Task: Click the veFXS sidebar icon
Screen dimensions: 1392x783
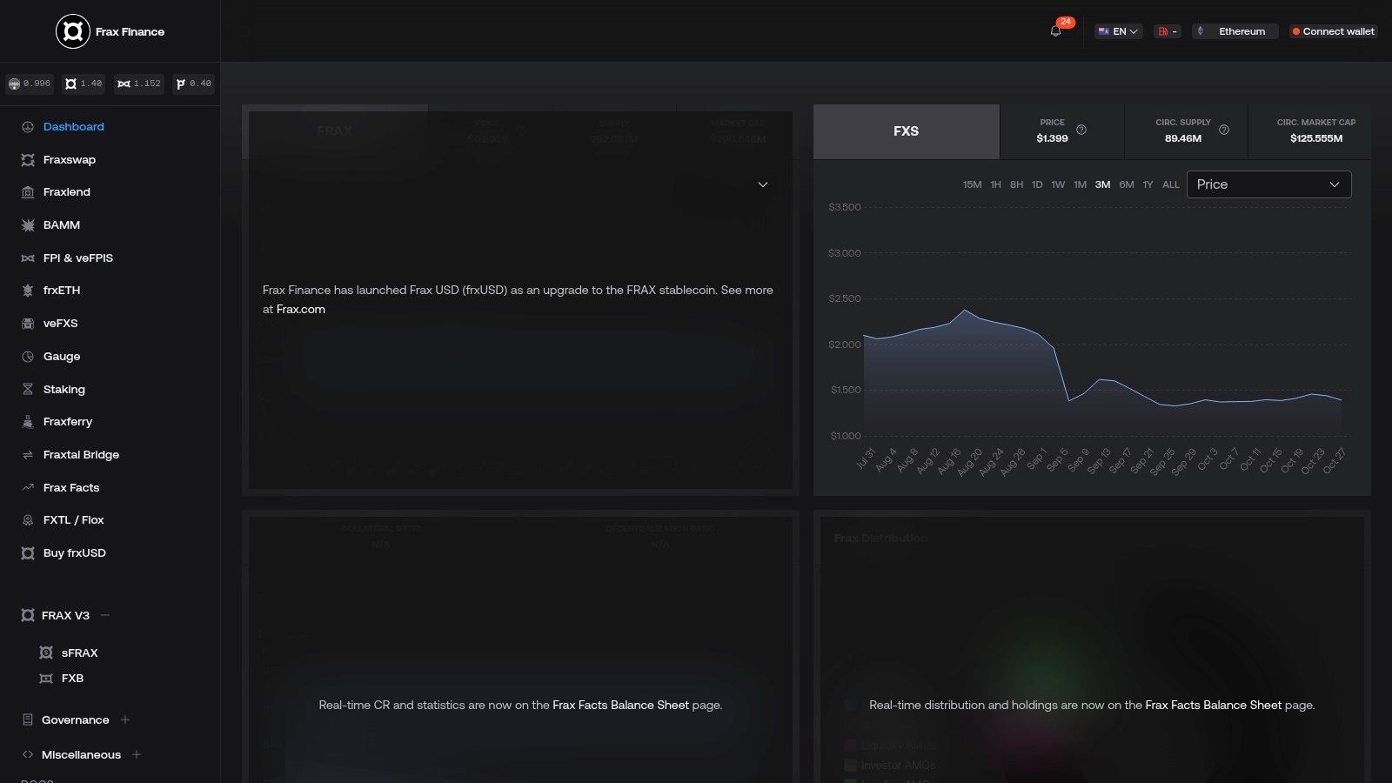Action: tap(28, 324)
